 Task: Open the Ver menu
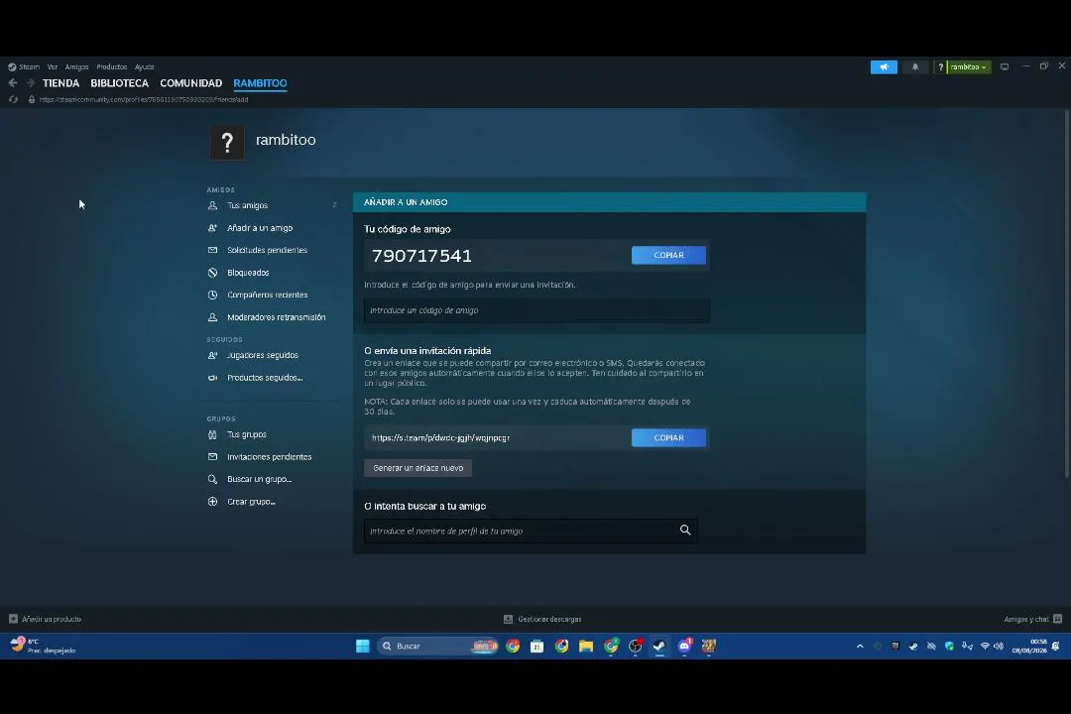[53, 67]
